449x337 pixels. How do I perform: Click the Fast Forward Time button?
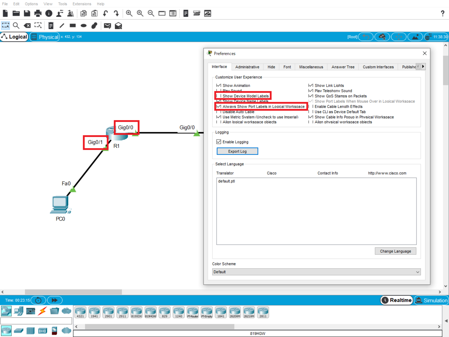(x=55, y=300)
